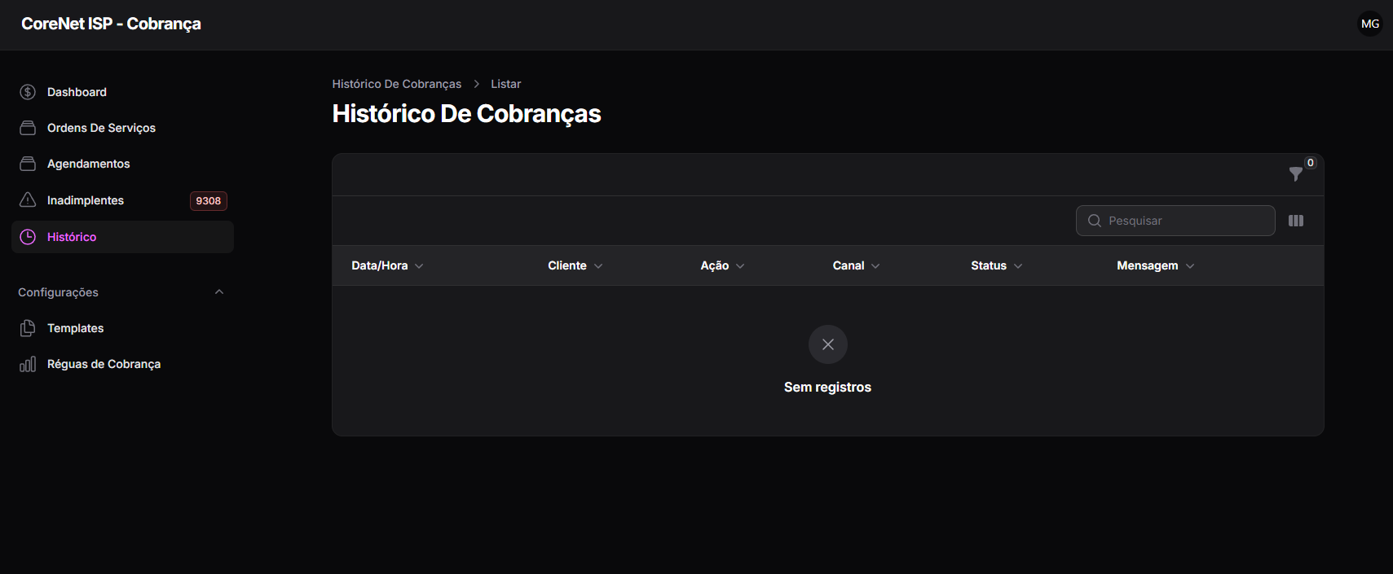
Task: Click the Configurações section label
Action: click(58, 292)
